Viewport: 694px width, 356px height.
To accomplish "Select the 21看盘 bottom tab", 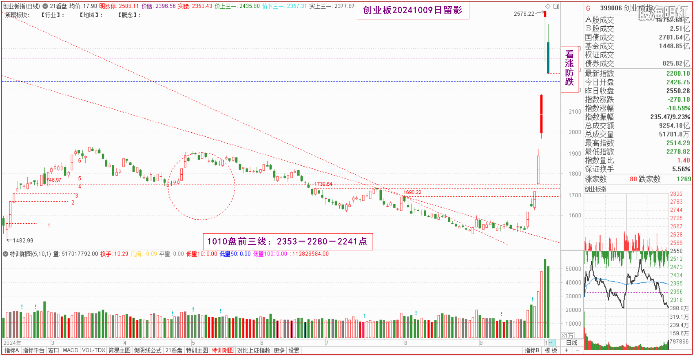I will (173, 350).
